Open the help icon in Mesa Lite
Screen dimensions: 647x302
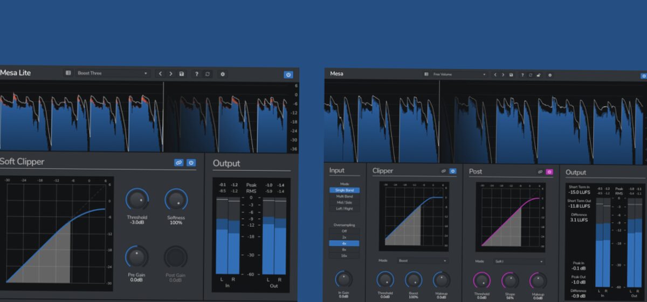click(197, 74)
